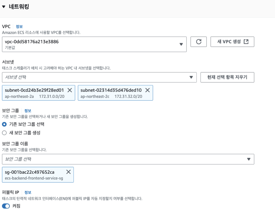
Task: Open the 정보 link next to 퍼블릭 IP
Action: (28, 193)
